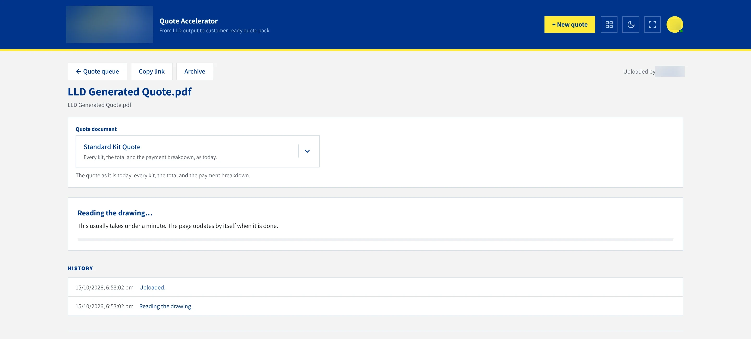
Task: Expand the Standard Kit Quote dropdown chevron
Action: pos(307,151)
